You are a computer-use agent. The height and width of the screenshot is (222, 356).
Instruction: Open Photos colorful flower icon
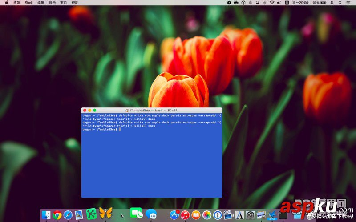pos(207,215)
